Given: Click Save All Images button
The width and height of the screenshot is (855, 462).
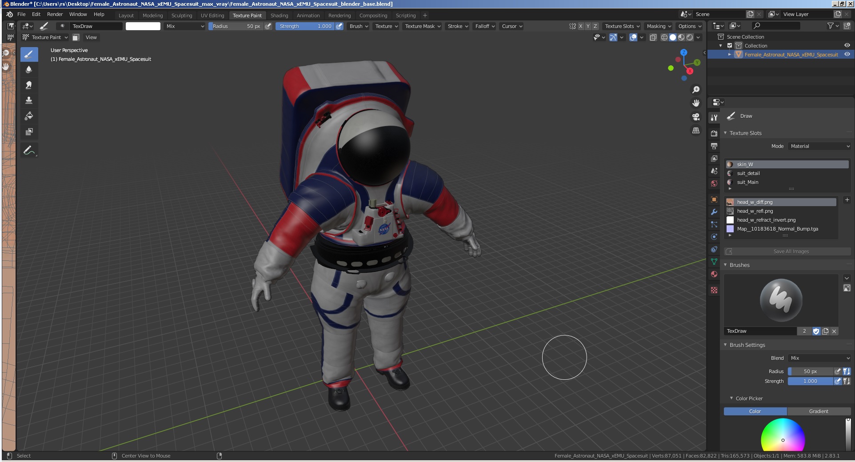Looking at the screenshot, I should pos(787,251).
